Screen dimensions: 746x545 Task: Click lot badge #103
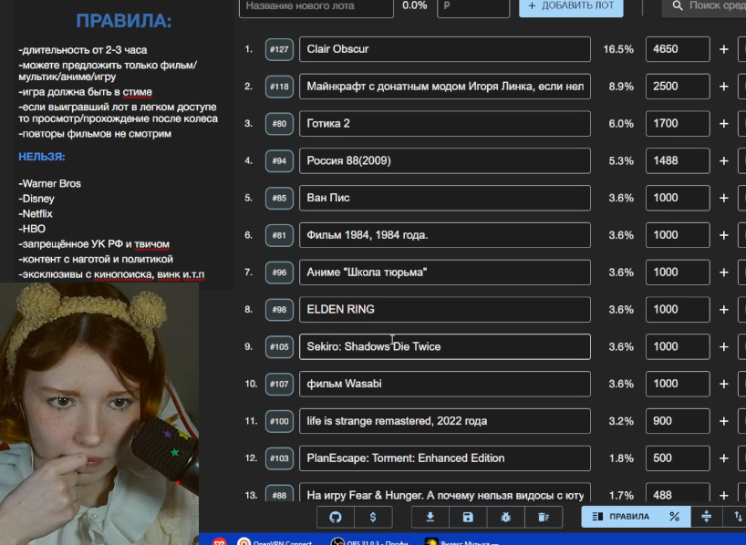279,458
